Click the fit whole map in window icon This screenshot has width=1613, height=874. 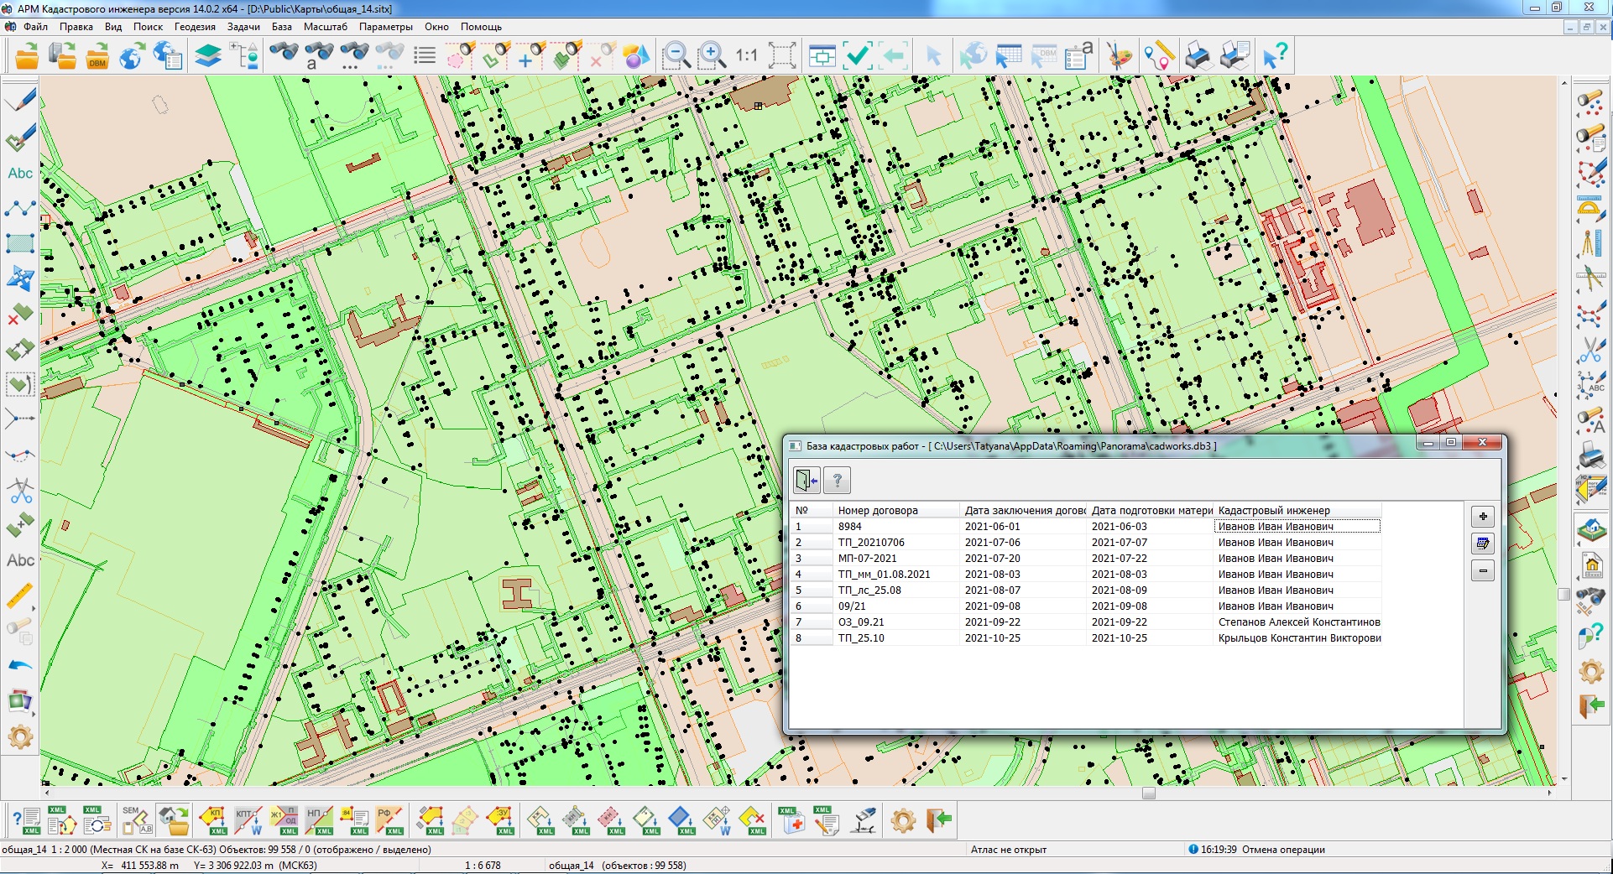(x=782, y=56)
